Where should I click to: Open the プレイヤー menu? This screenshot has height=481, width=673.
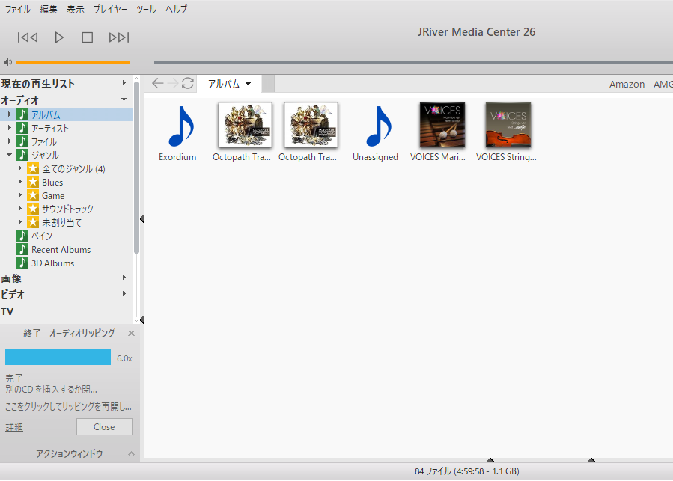tap(110, 9)
